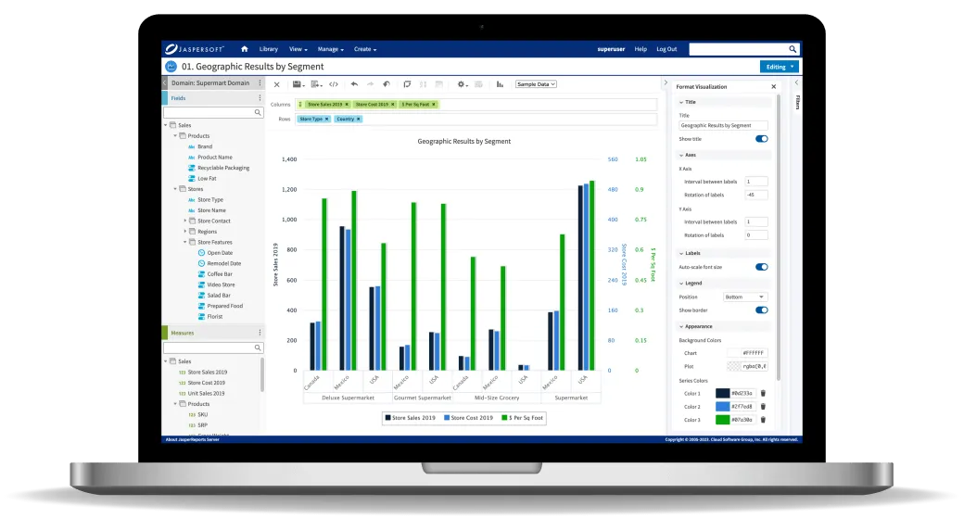The image size is (964, 531).
Task: Go to the Home icon
Action: coord(244,49)
